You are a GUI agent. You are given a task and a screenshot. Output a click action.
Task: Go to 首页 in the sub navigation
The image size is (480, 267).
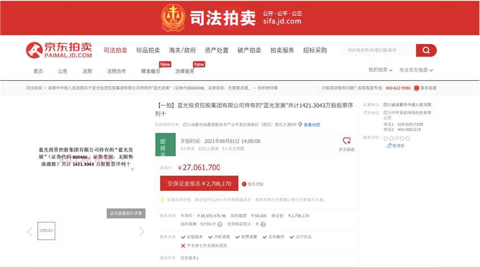pyautogui.click(x=38, y=71)
